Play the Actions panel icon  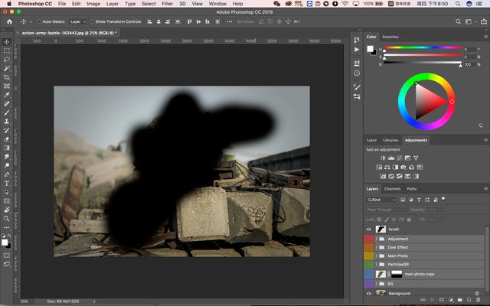(357, 49)
